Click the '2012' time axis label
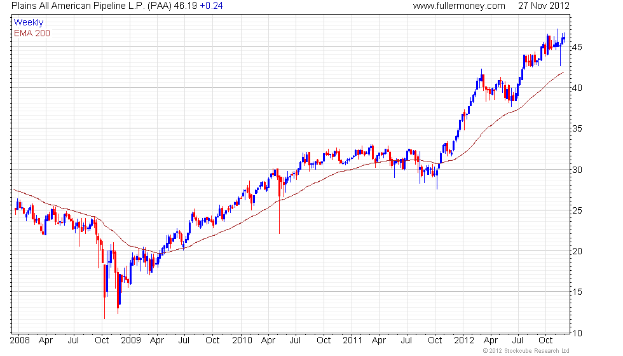Viewport: 623px width, 356px height. 464,341
